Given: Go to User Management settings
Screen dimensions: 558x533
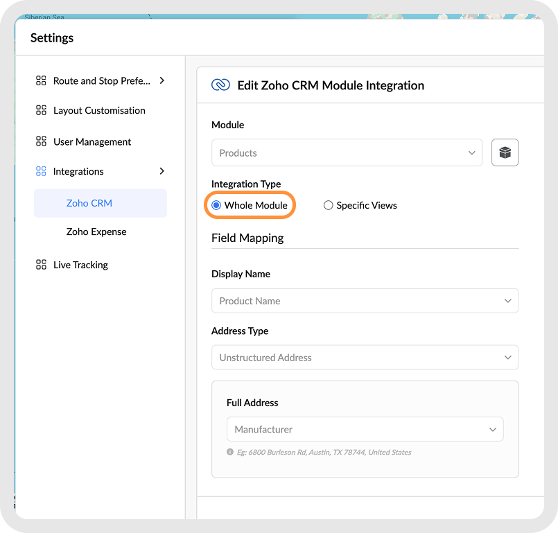Looking at the screenshot, I should (x=92, y=142).
